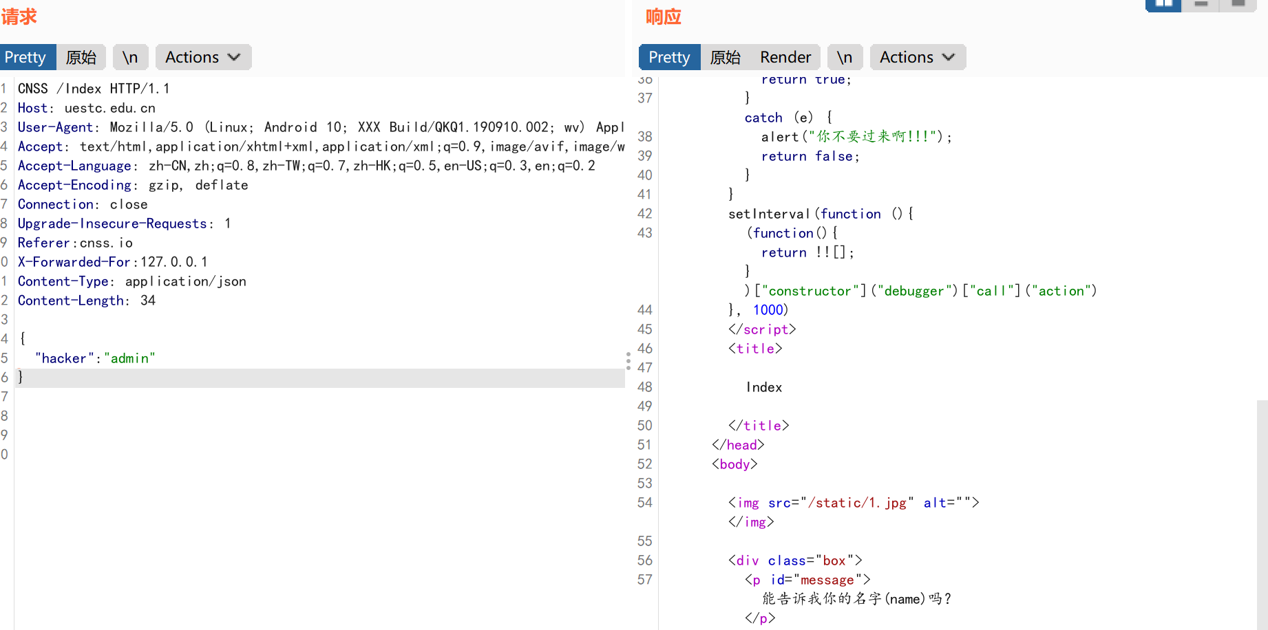Click the ["constructor"]("debugger") line
1268x630 pixels.
920,291
